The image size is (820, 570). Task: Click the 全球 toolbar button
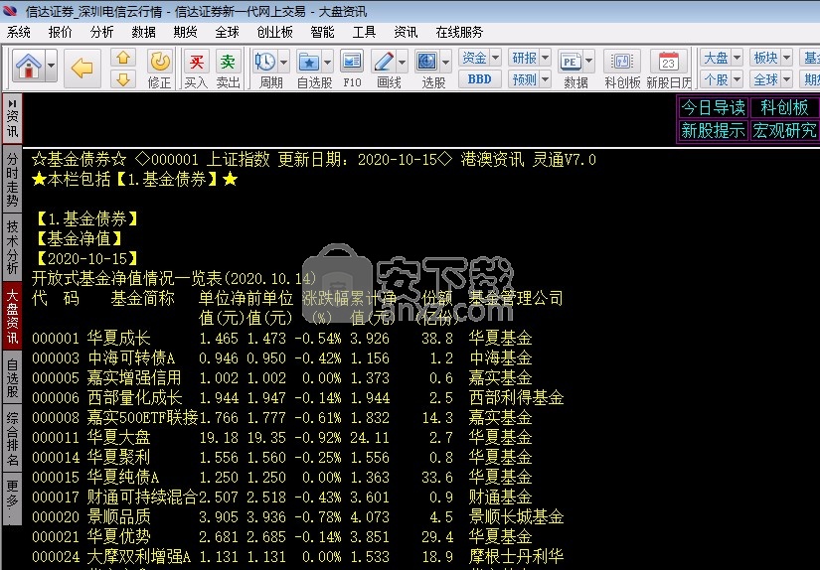(x=765, y=79)
